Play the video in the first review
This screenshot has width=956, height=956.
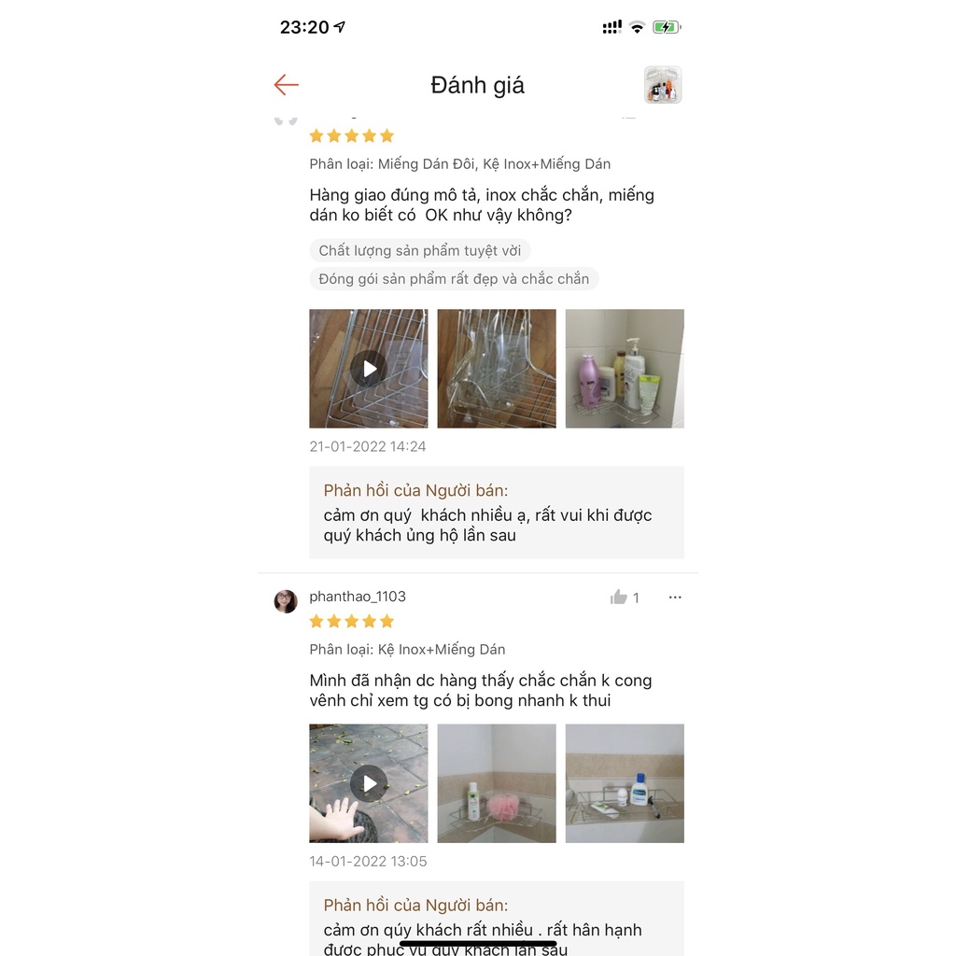(x=369, y=368)
